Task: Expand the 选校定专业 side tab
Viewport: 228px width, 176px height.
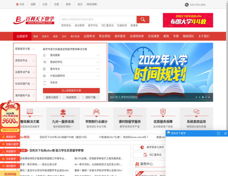Action: (25, 61)
